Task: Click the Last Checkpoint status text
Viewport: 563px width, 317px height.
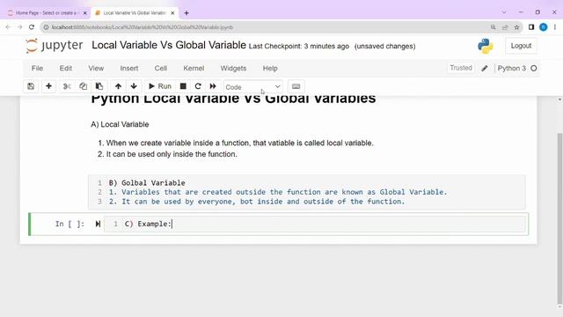Action: (299, 47)
